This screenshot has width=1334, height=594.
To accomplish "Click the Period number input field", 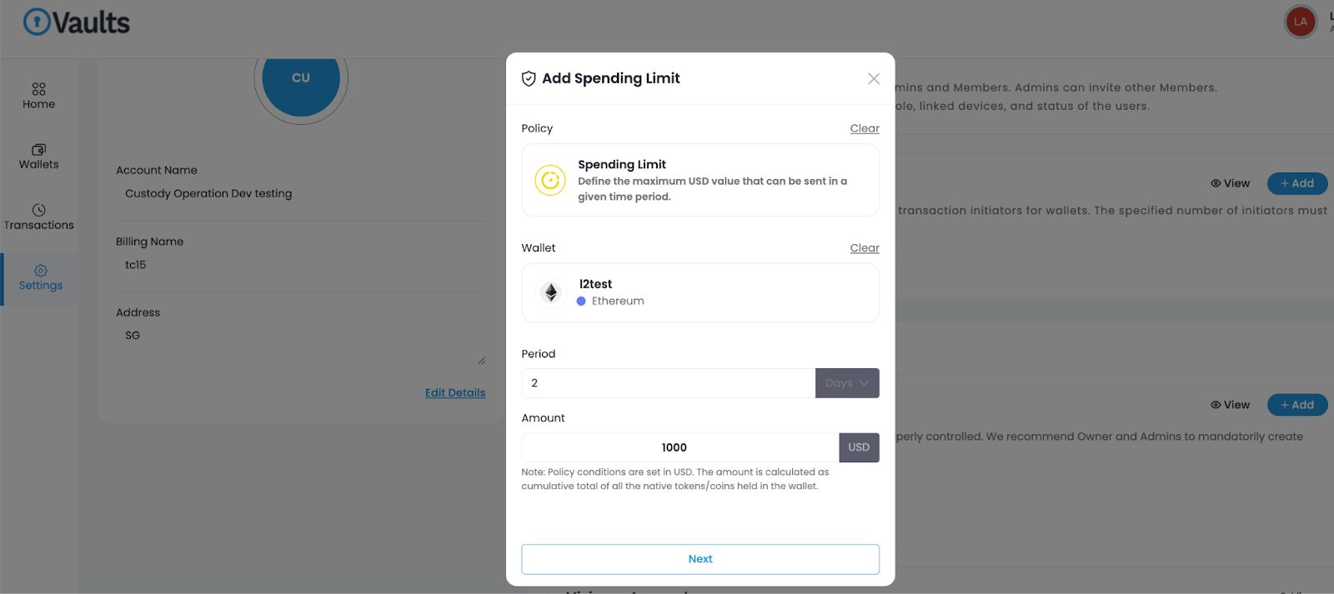I will coord(668,383).
